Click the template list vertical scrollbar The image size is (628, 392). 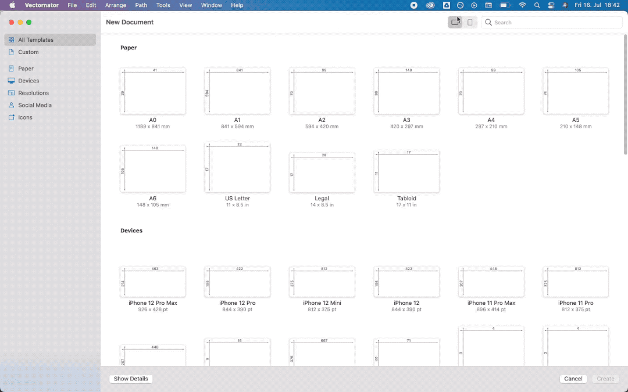point(626,95)
